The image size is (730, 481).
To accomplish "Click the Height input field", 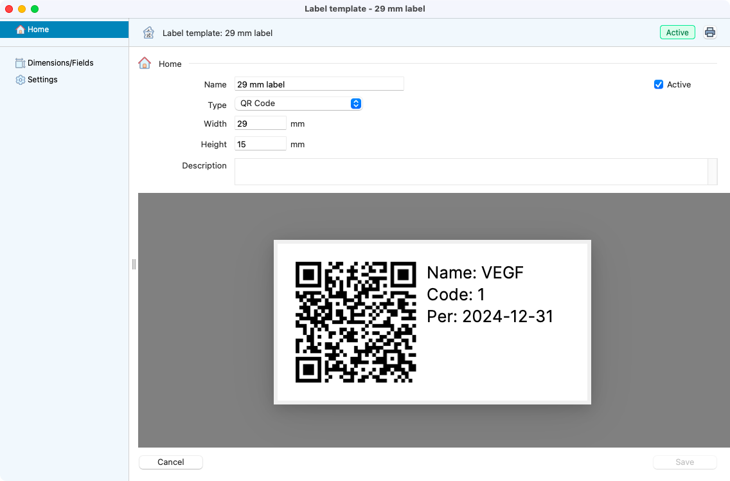I will point(260,144).
